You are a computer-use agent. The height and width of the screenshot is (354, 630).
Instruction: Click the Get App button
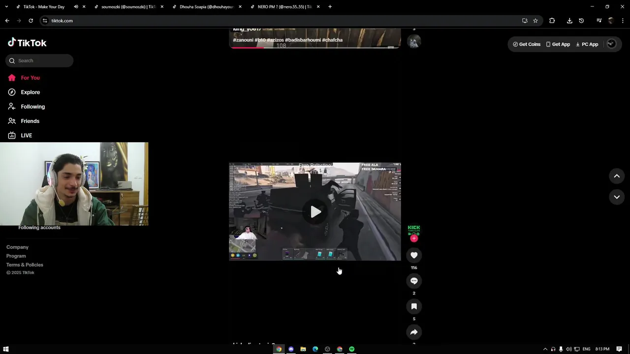pyautogui.click(x=558, y=44)
